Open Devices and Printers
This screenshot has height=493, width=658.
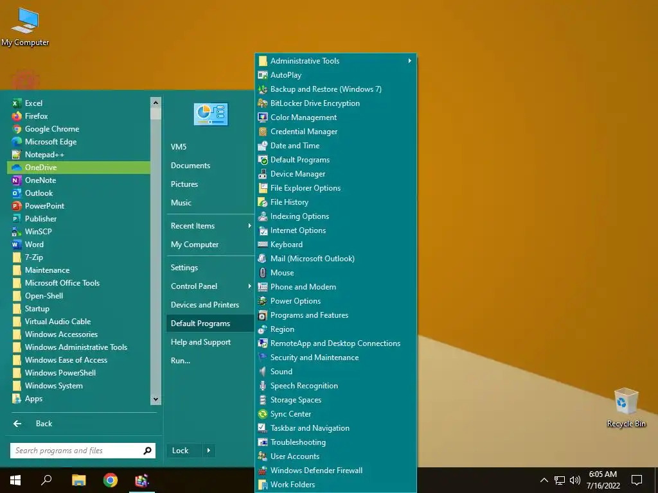pos(210,305)
